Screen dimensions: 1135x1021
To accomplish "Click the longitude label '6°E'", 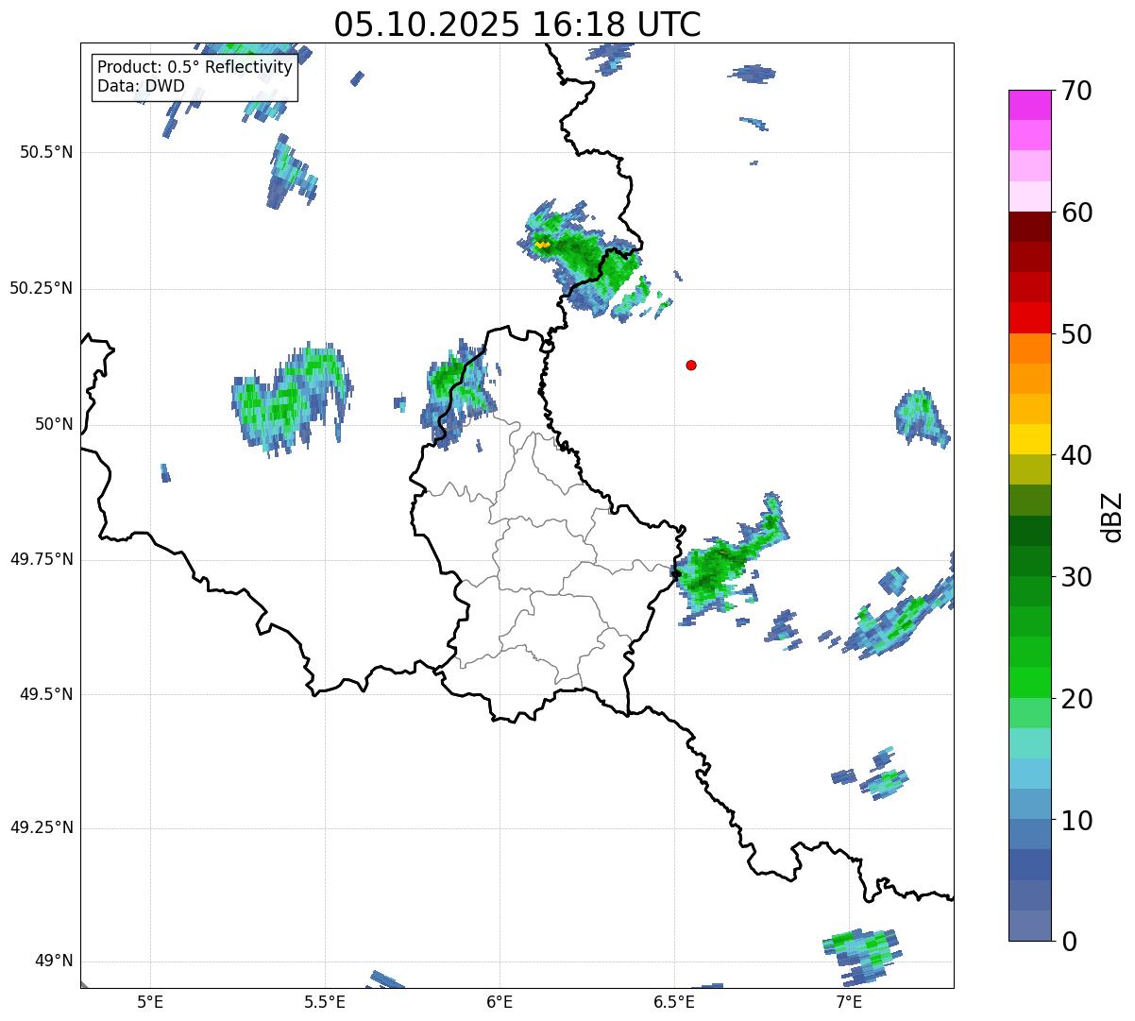I will pos(500,1001).
